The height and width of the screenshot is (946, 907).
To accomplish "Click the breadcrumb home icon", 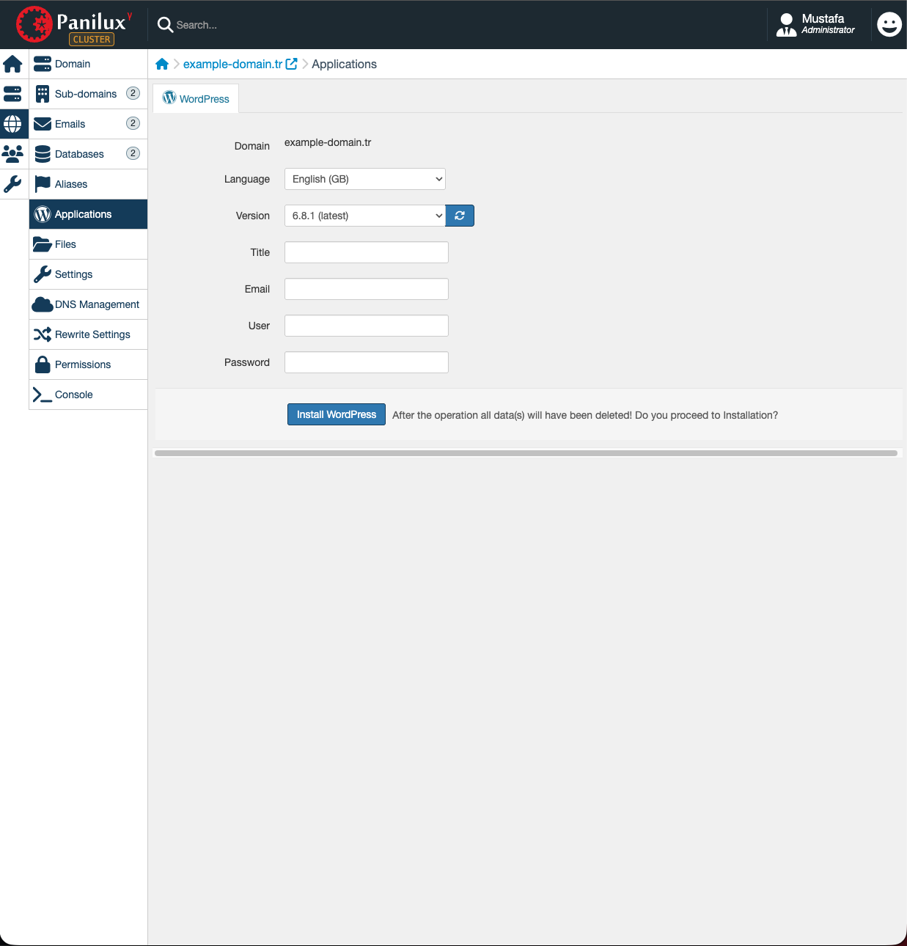I will (x=162, y=65).
